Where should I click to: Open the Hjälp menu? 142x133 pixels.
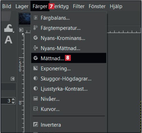(116, 7)
